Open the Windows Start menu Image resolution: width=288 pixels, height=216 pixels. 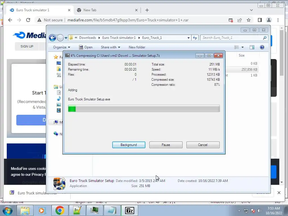click(7, 210)
